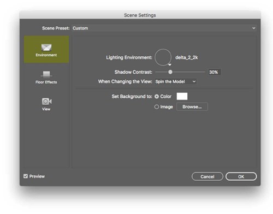Click the Cancel button
The image size is (273, 214).
pos(207,176)
